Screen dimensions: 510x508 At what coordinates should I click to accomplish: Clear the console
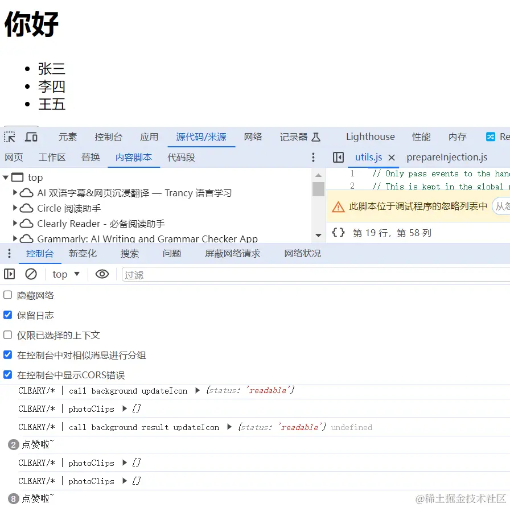tap(31, 274)
